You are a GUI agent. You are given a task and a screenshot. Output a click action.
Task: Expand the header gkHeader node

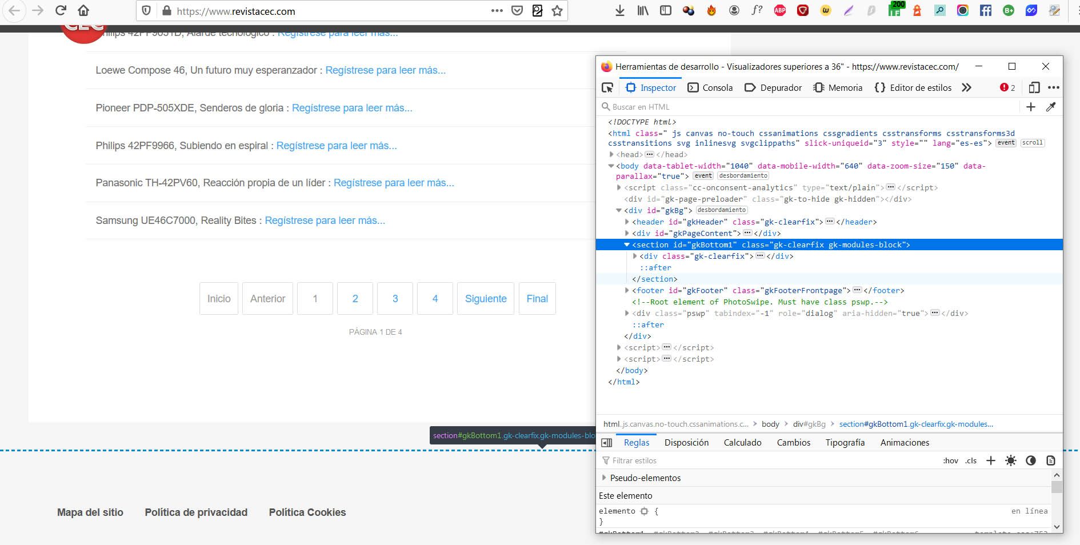tap(627, 222)
